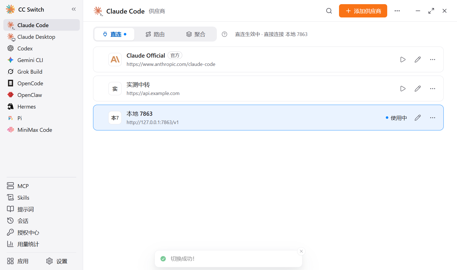Click the CC Switch logo
Screen dimensions: 457x270
(11, 9)
